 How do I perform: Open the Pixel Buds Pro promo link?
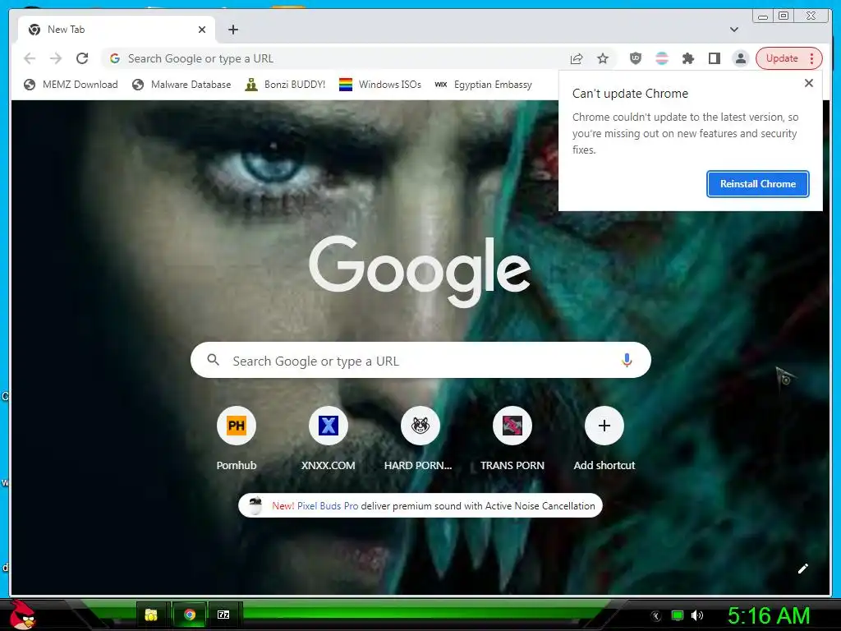pos(327,506)
